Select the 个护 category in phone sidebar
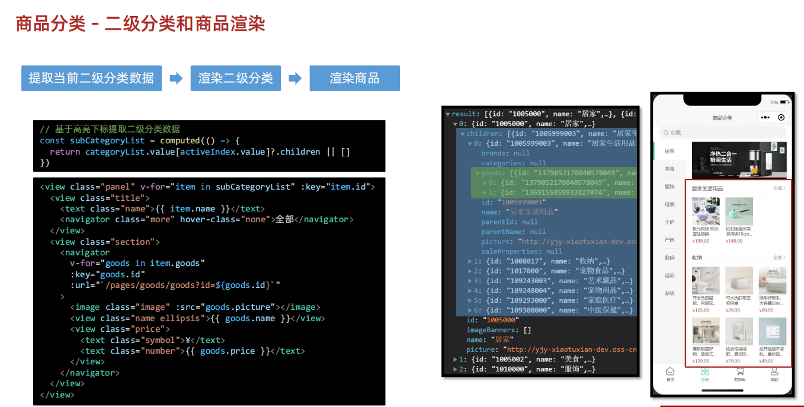 (x=670, y=222)
